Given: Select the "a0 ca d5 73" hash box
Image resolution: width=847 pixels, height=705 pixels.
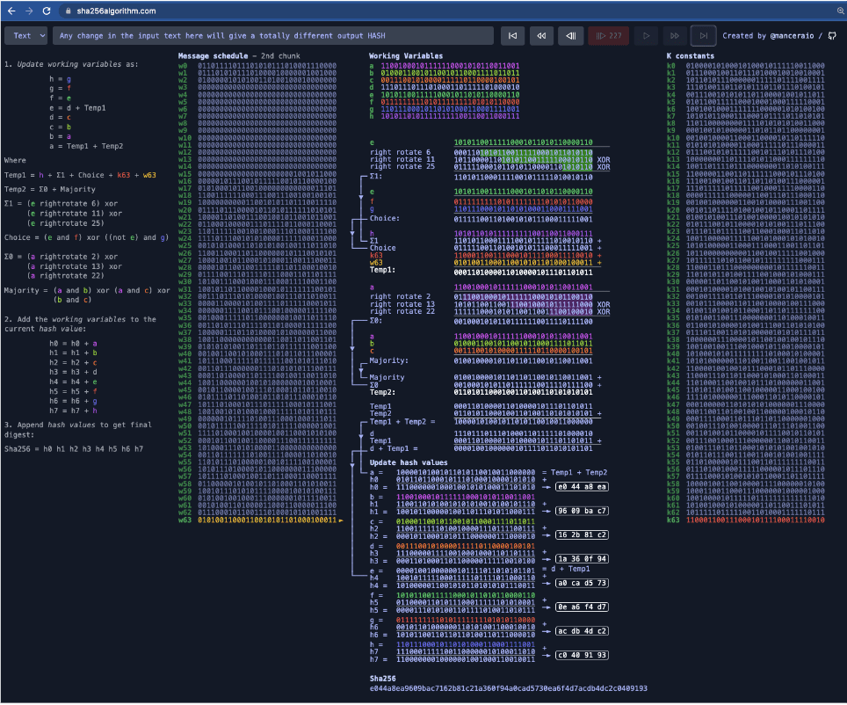Looking at the screenshot, I should point(582,584).
